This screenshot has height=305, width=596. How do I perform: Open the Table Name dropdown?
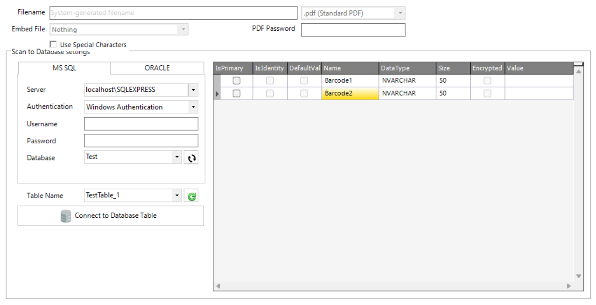(x=176, y=195)
